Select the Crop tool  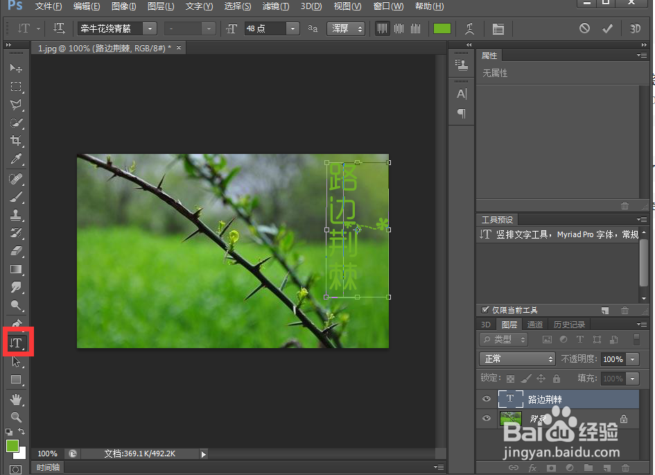click(x=16, y=140)
